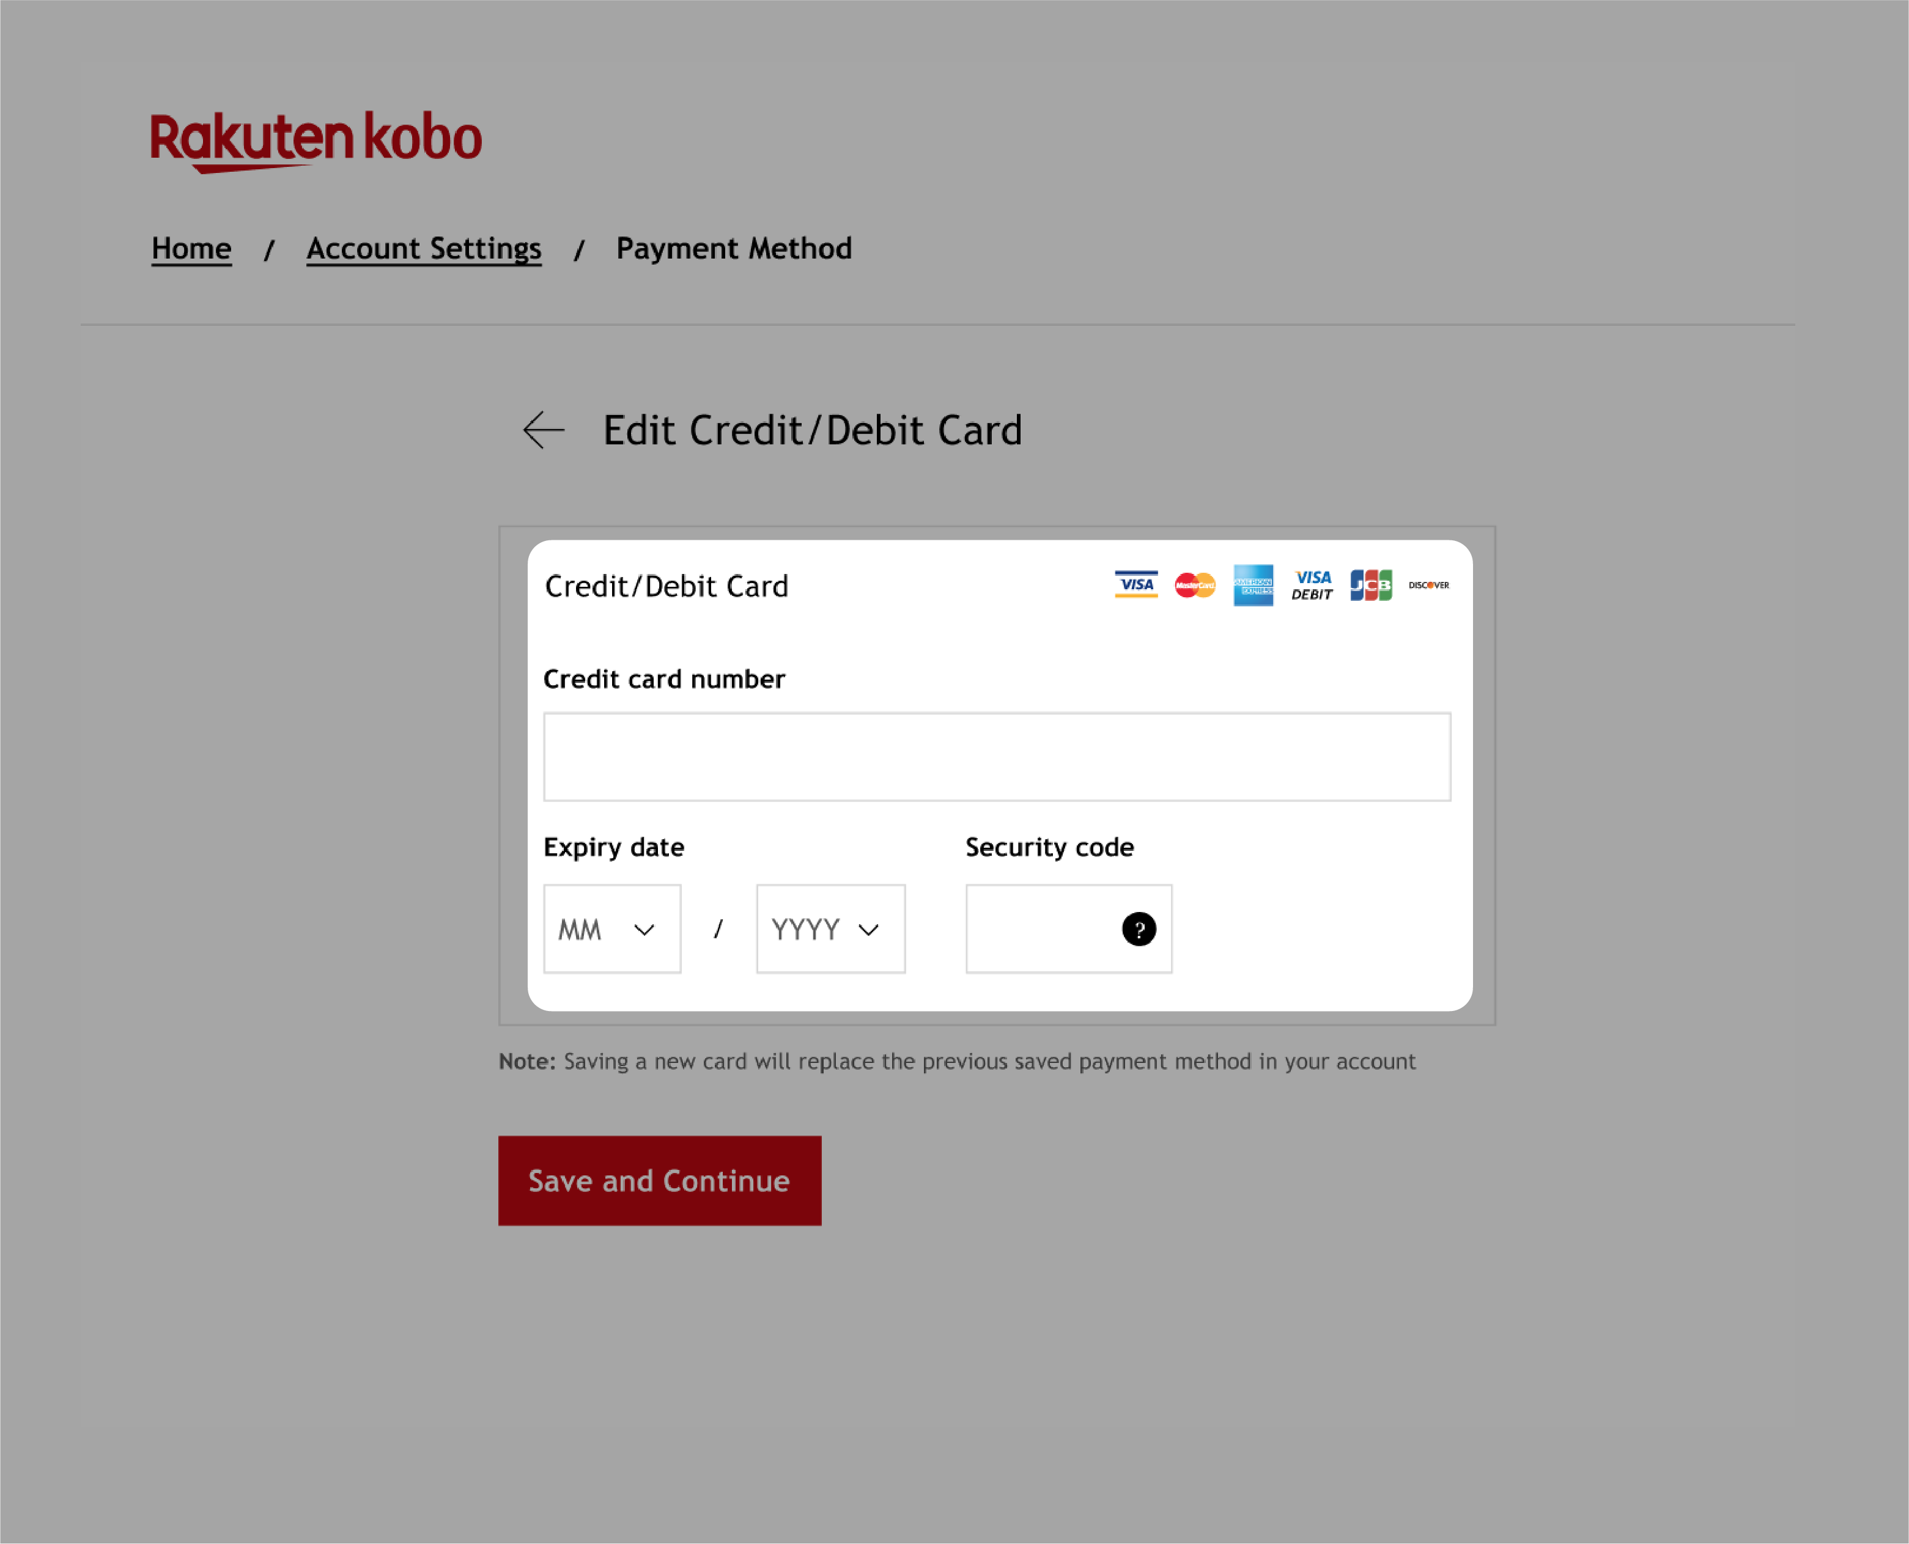The height and width of the screenshot is (1544, 1909).
Task: Click Save and Continue button
Action: click(659, 1180)
